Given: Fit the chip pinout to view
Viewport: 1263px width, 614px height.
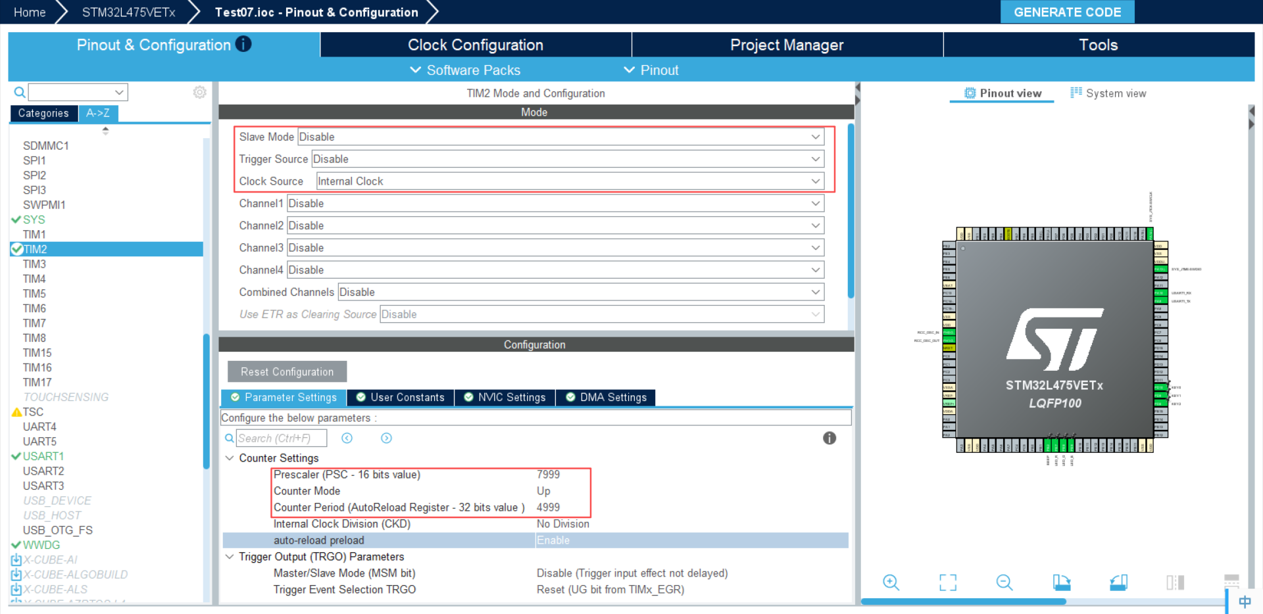Looking at the screenshot, I should coord(947,582).
